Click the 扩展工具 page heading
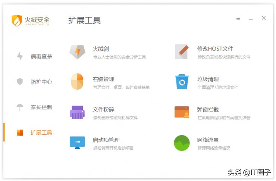 point(85,21)
